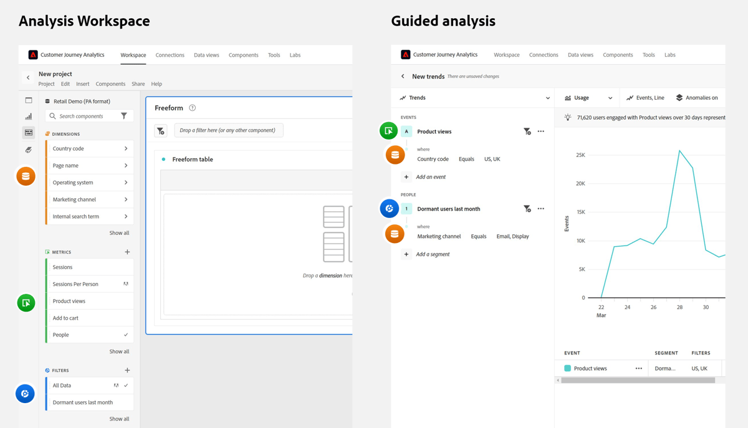Open the filter icon on Product views event
Viewport: 748px width, 428px height.
coord(527,131)
